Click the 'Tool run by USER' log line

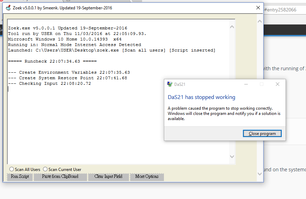click(77, 34)
